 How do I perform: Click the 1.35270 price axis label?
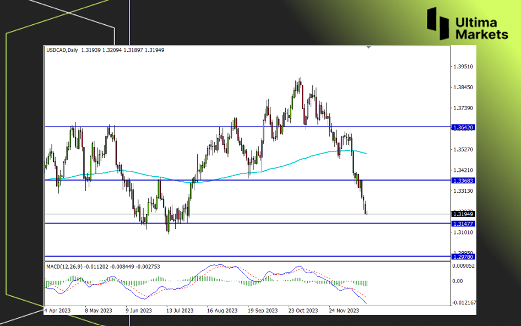click(x=463, y=149)
